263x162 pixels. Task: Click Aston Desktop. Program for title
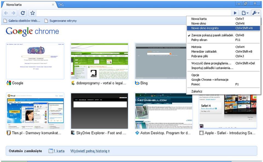click(165, 133)
